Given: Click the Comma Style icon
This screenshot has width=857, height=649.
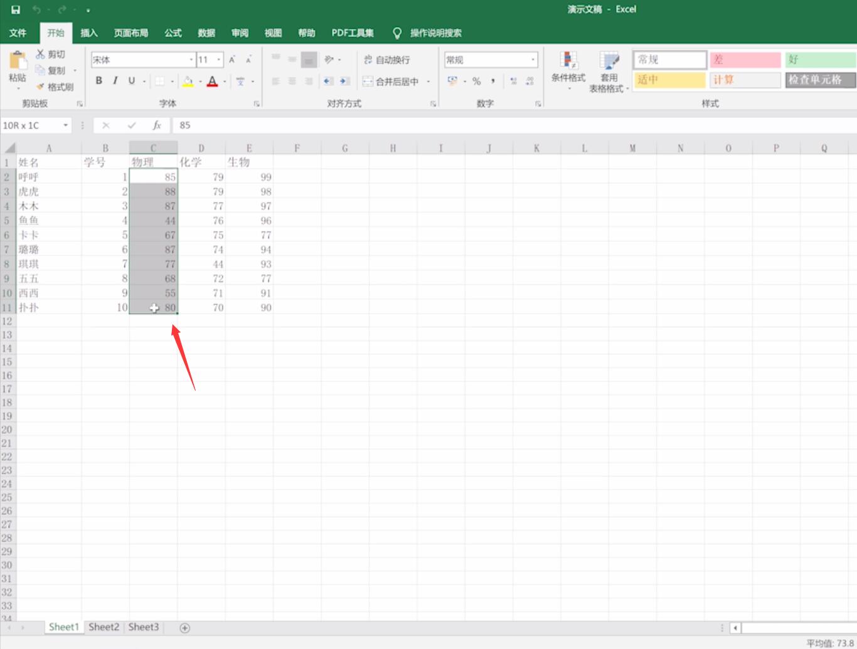Looking at the screenshot, I should pos(493,81).
